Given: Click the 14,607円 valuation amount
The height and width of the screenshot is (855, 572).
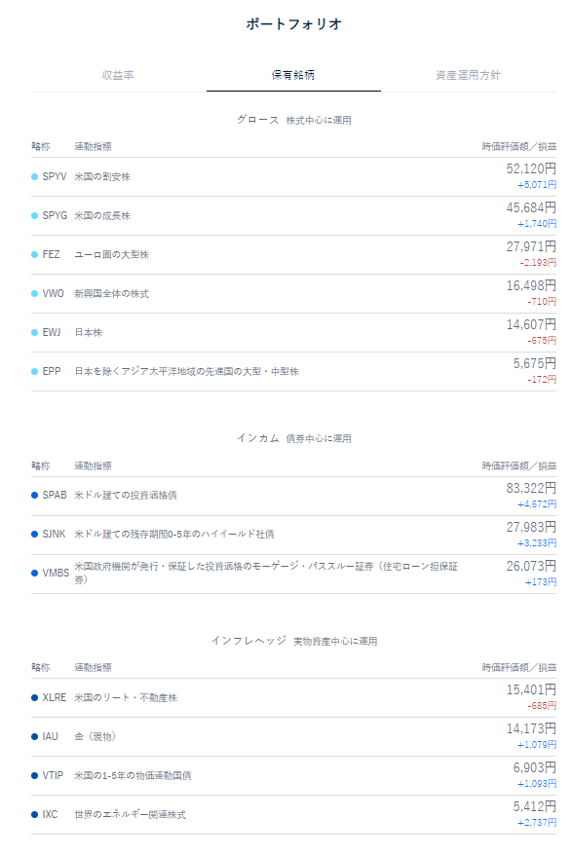Looking at the screenshot, I should tap(531, 324).
